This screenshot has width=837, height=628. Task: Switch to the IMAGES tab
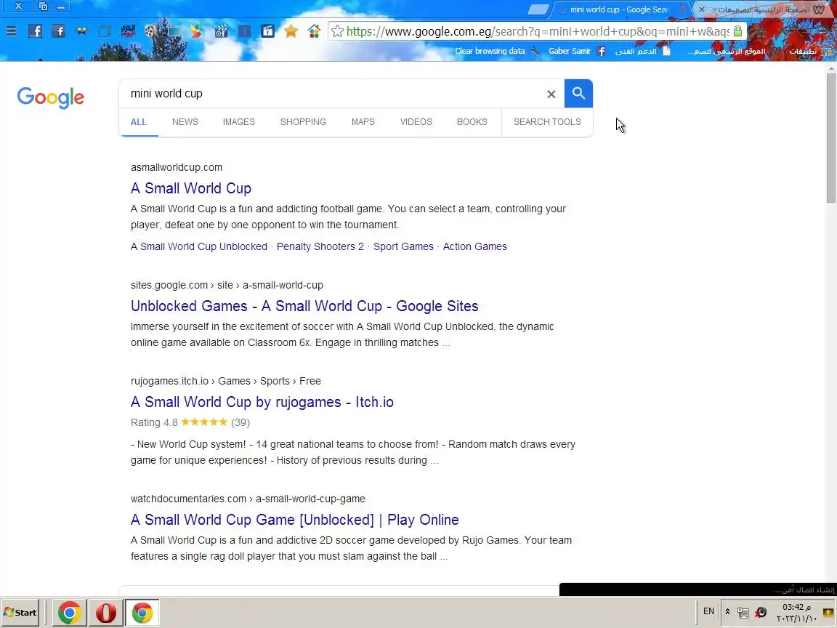[x=238, y=122]
